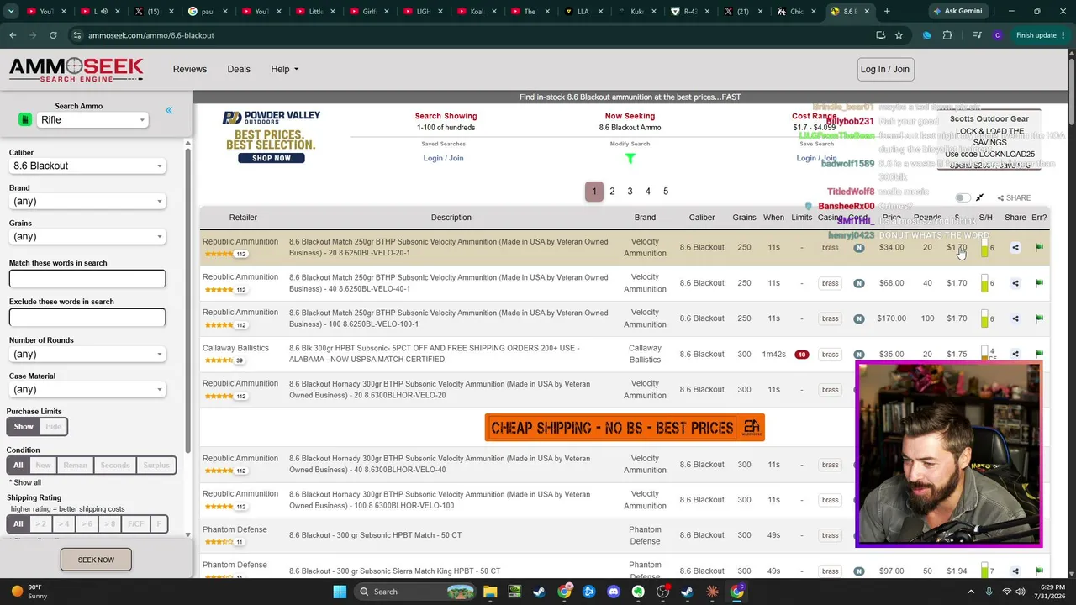Click the AmmoSeek search engine logo
The height and width of the screenshot is (605, 1076).
pos(76,69)
